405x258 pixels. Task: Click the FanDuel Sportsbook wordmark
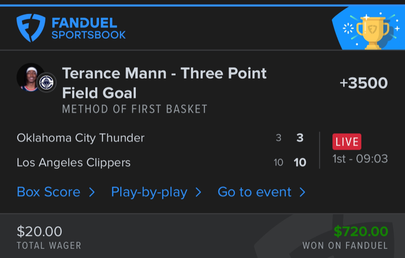pyautogui.click(x=88, y=28)
